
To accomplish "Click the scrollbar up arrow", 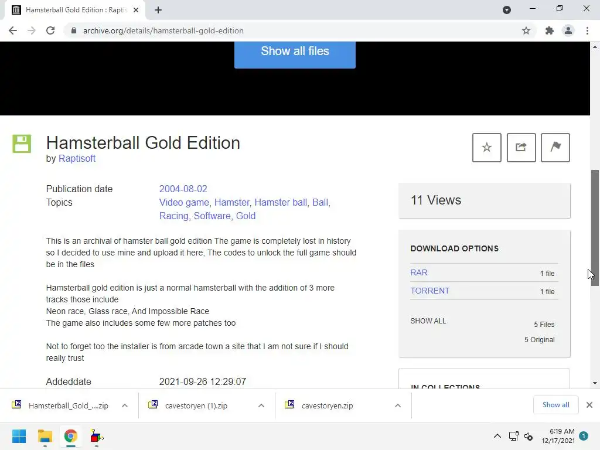I will click(595, 47).
